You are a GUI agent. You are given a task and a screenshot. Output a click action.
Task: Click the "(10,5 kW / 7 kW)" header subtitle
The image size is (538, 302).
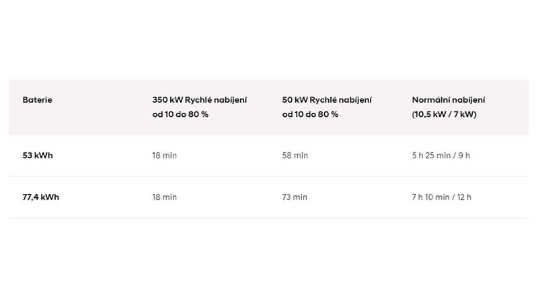pos(444,115)
